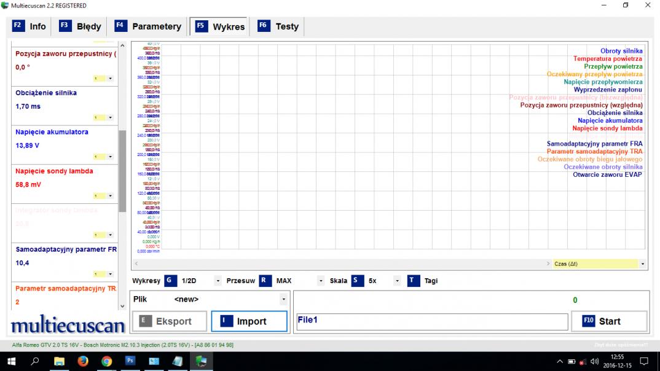This screenshot has width=660, height=371.
Task: Click the F2 key icon beside Info
Action: click(x=18, y=26)
